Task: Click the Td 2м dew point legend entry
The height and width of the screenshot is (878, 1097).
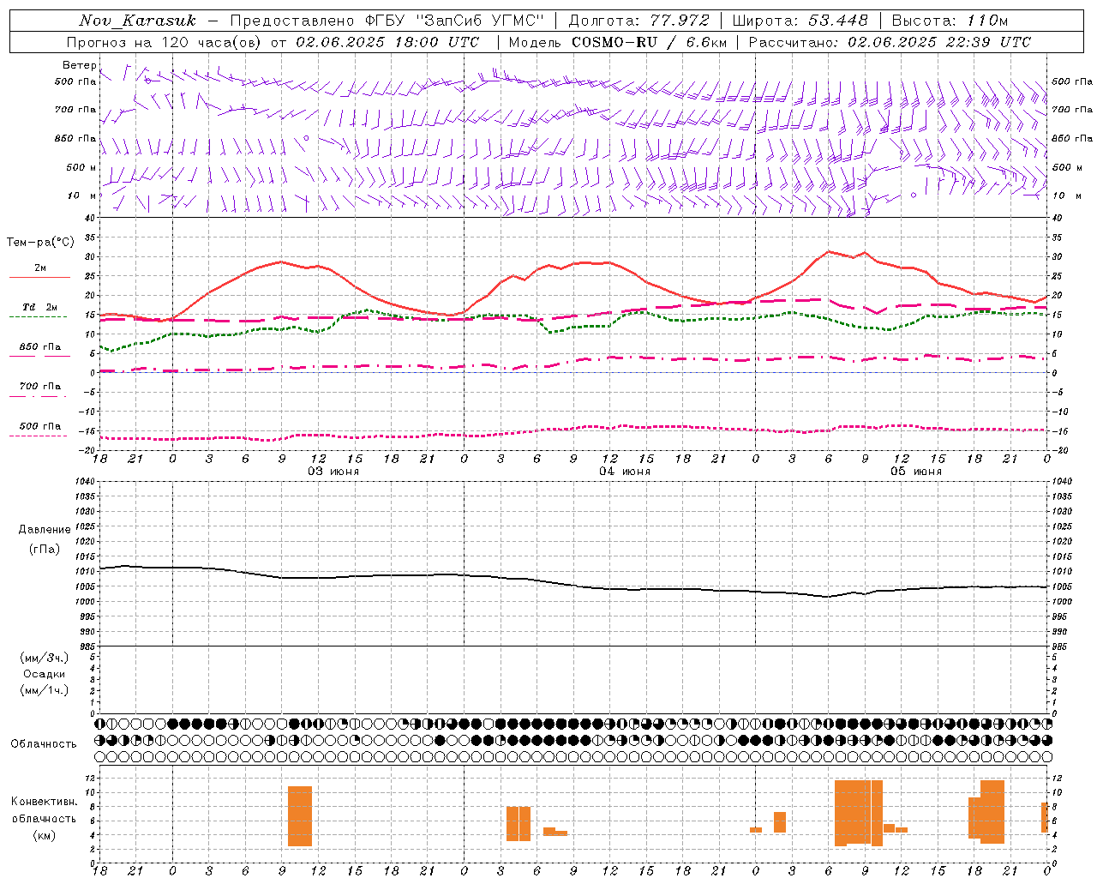Action: [39, 307]
